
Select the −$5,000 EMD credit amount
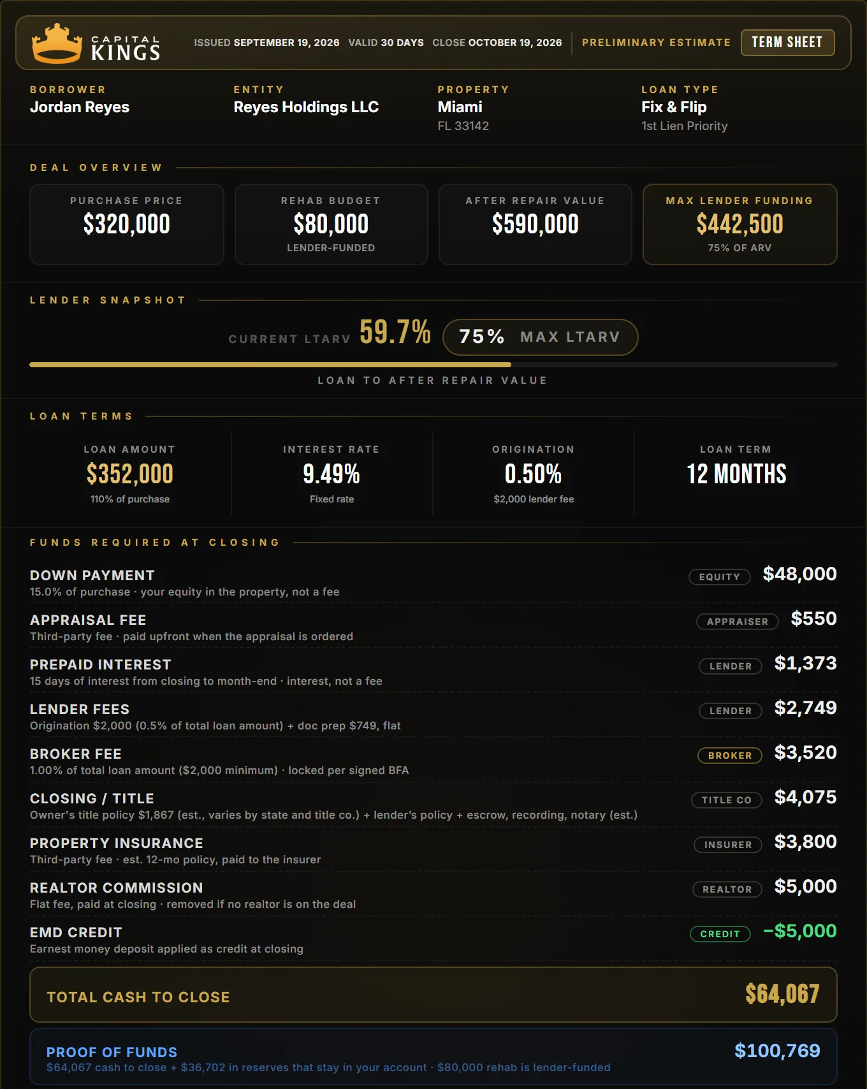point(800,932)
